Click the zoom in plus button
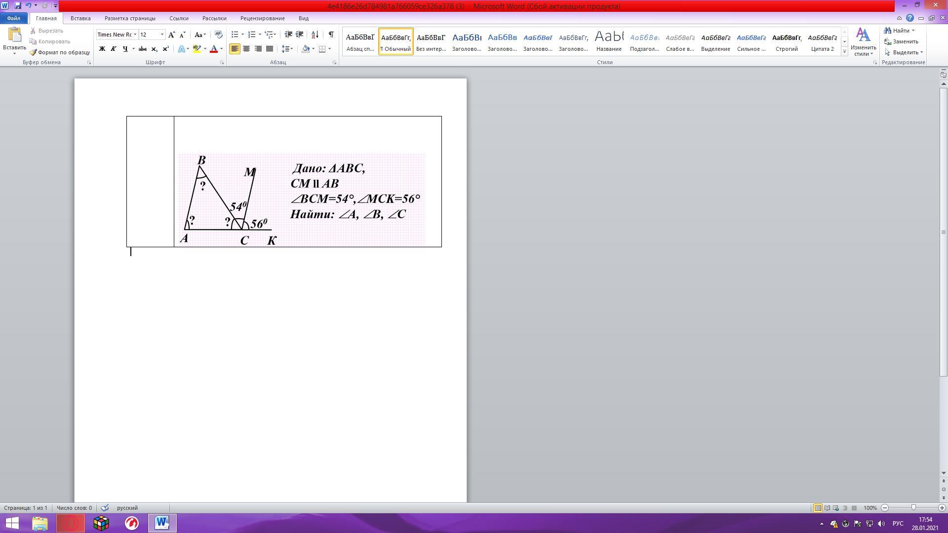Screen dimensions: 948x533 [942, 508]
